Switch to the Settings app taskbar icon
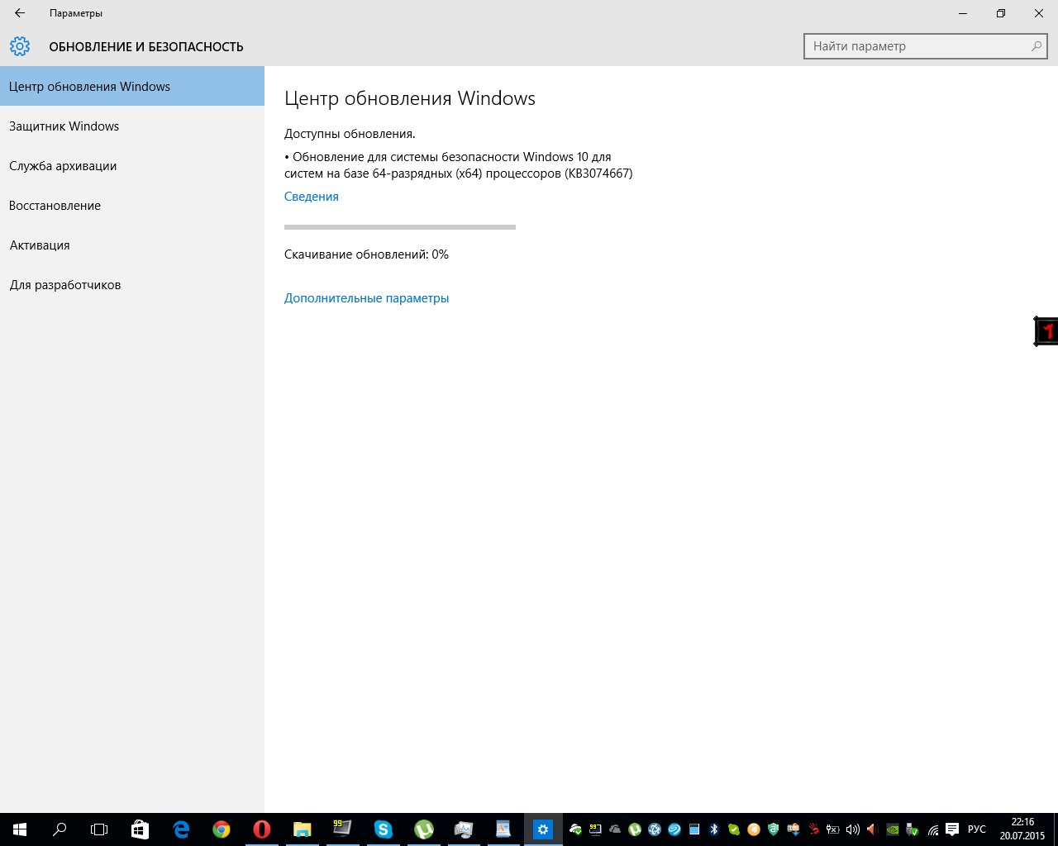Viewport: 1058px width, 846px height. tap(543, 829)
